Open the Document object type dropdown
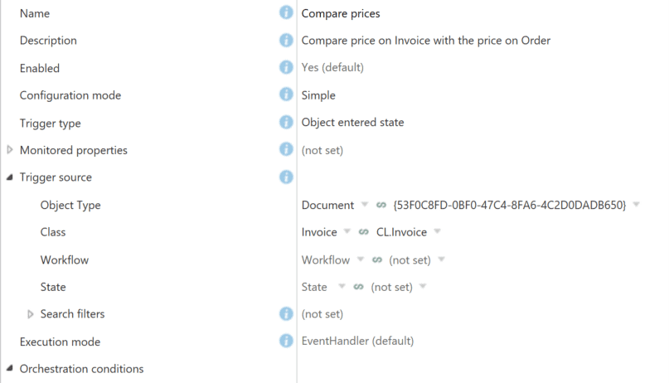This screenshot has width=669, height=383. click(365, 204)
